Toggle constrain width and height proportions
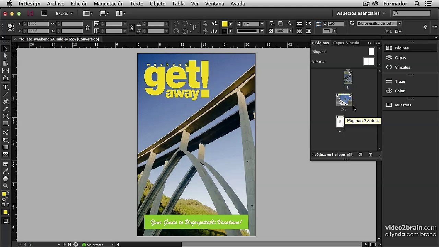 tap(87, 27)
